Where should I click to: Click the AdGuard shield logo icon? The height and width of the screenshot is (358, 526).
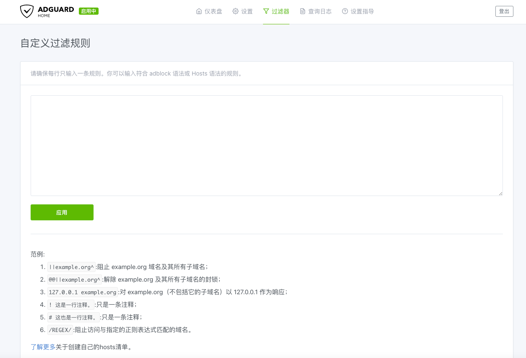tap(27, 11)
